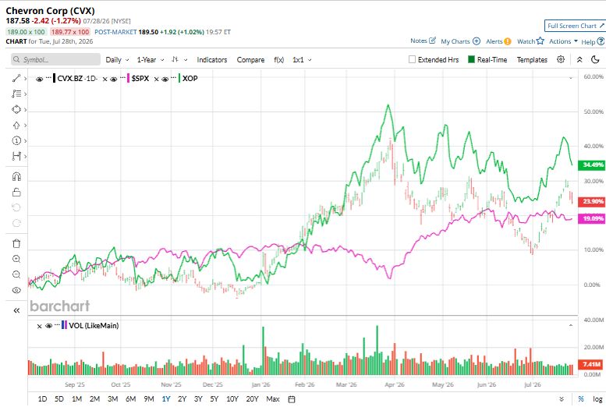Image resolution: width=606 pixels, height=407 pixels.
Task: Select the measurement range tool
Action: tap(16, 156)
